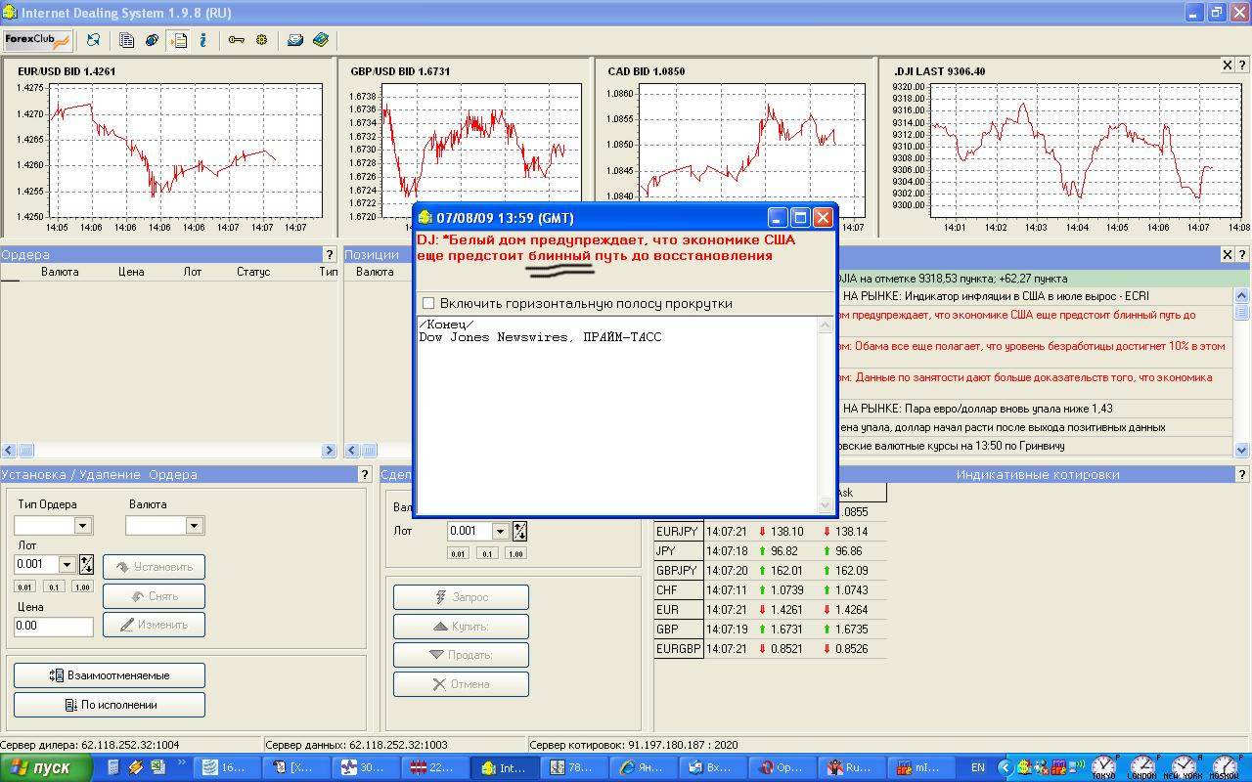Select the EURJPY quote row
Image resolution: width=1252 pixels, height=782 pixels.
coord(771,532)
